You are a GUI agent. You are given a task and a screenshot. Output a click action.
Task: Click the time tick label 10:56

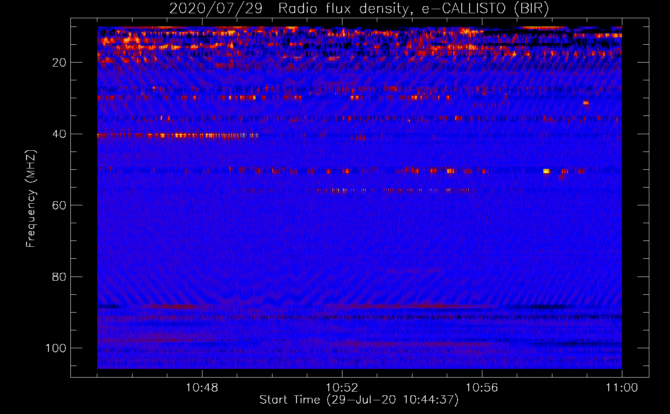click(482, 388)
